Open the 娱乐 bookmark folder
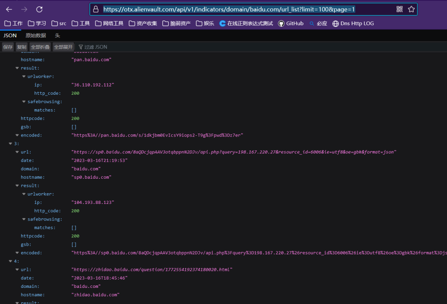This screenshot has width=447, height=304. (x=205, y=23)
